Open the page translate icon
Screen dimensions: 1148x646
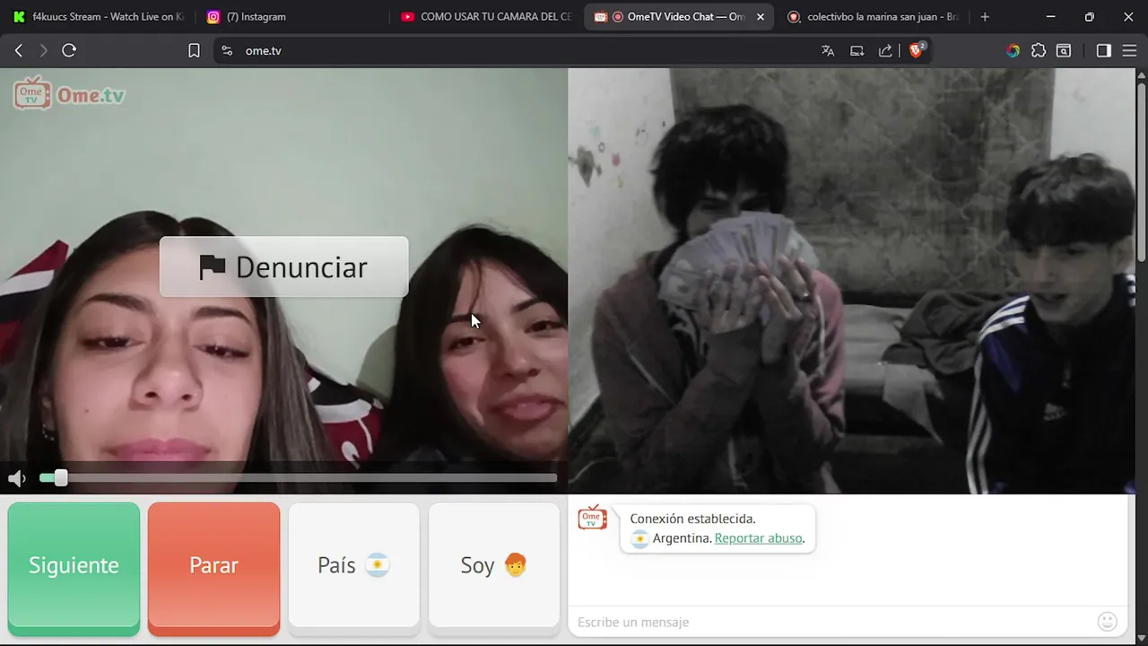[828, 51]
